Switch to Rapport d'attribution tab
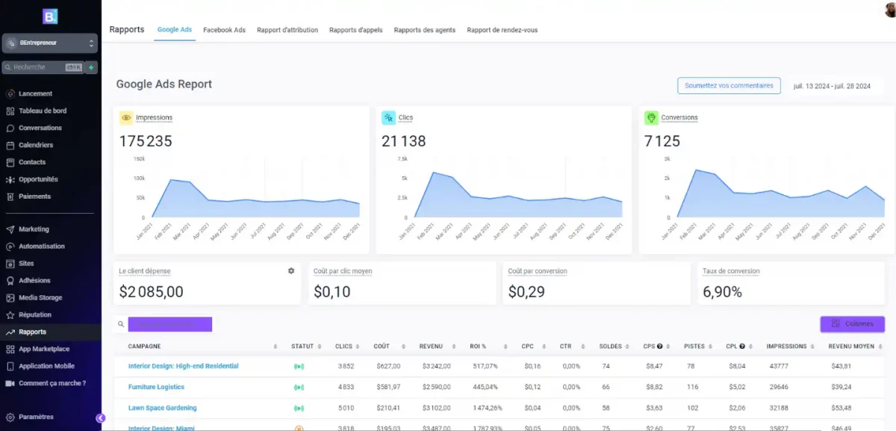Viewport: 896px width, 431px height. click(287, 30)
